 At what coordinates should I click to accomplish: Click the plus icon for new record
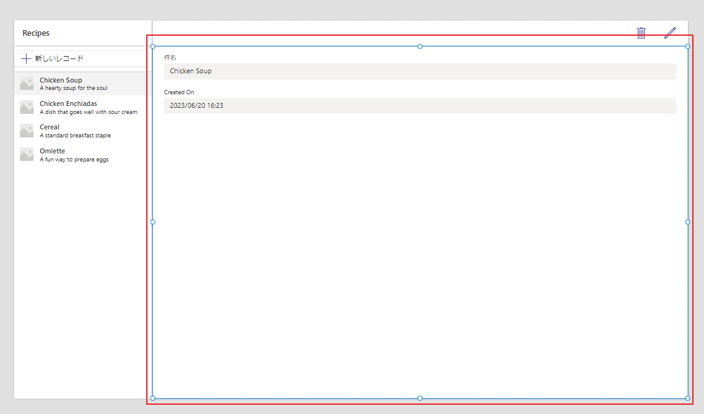(x=26, y=59)
